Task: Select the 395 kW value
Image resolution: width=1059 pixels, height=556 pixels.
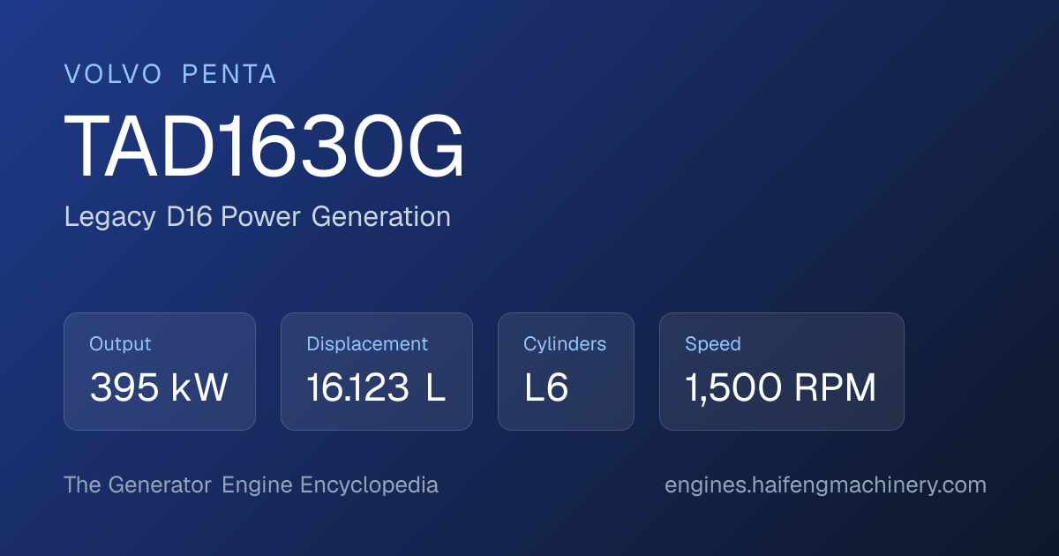Action: 159,388
